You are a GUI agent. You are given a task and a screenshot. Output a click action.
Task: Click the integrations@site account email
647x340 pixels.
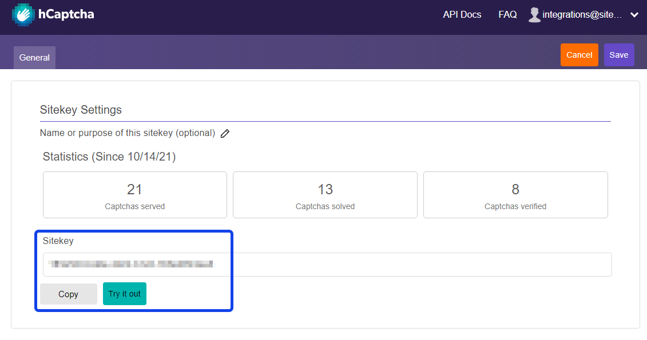(582, 15)
